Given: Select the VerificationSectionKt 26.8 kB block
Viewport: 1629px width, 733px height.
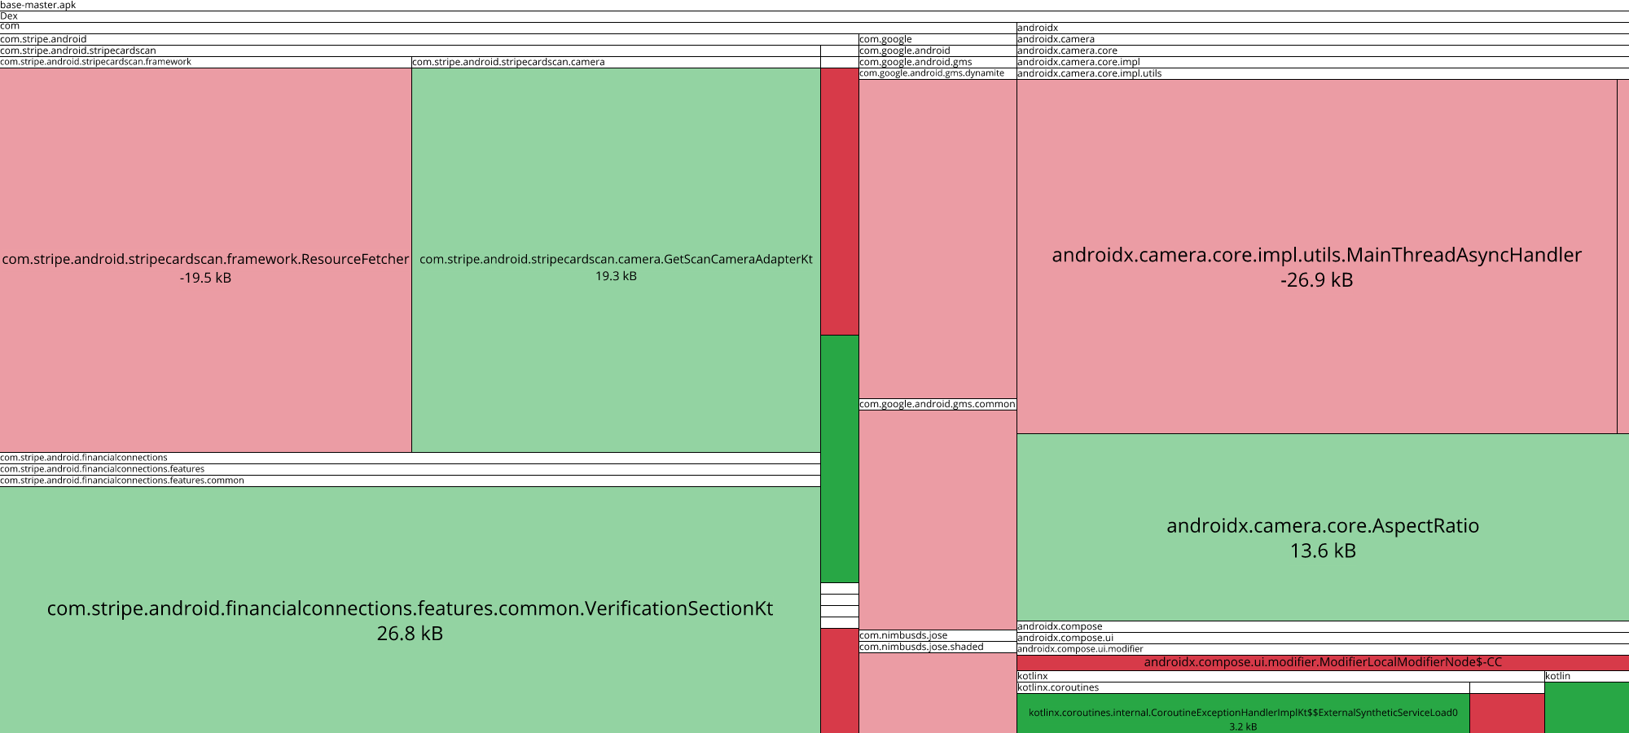Looking at the screenshot, I should coord(410,610).
